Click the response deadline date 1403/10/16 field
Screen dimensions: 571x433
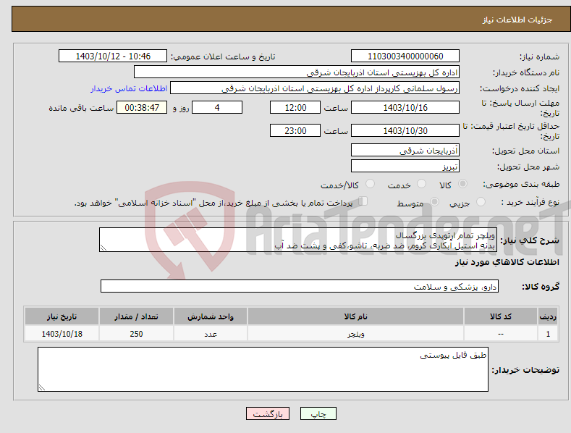pyautogui.click(x=405, y=107)
